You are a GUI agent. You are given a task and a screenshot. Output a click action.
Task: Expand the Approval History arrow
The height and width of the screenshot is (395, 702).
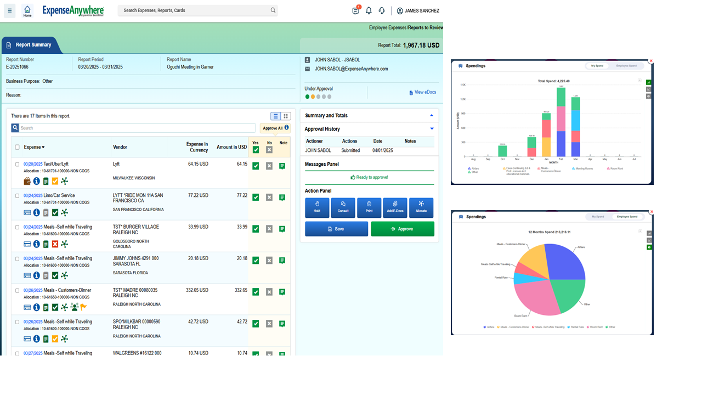(x=432, y=129)
